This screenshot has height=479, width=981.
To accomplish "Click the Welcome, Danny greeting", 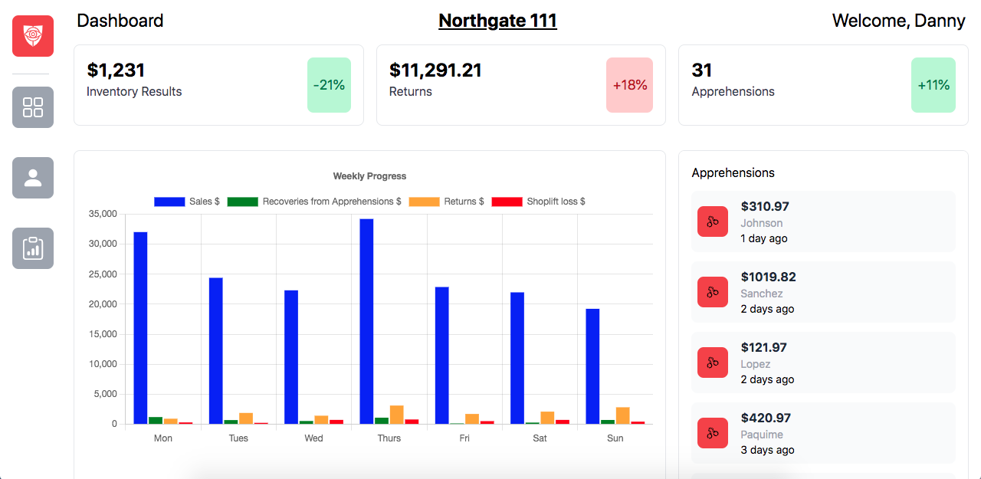I will coord(898,21).
